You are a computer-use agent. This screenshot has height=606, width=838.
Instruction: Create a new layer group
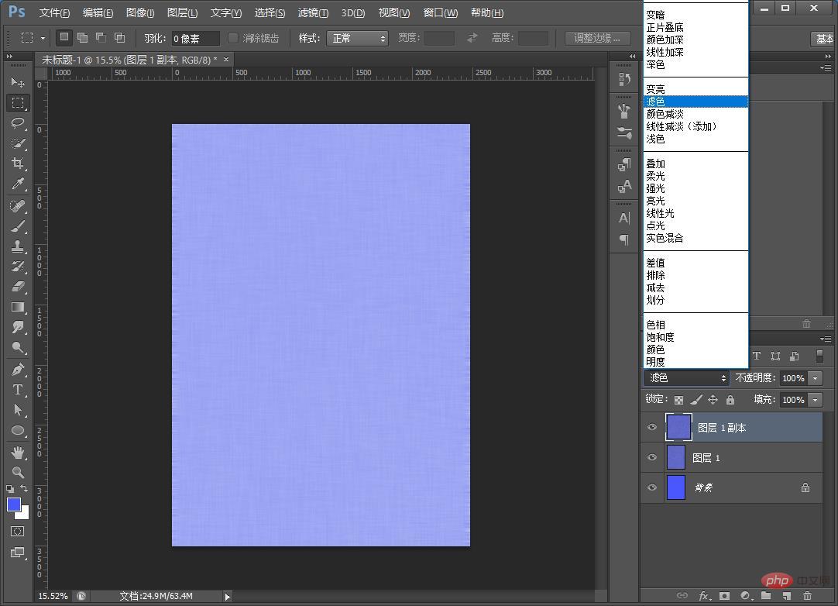(766, 595)
